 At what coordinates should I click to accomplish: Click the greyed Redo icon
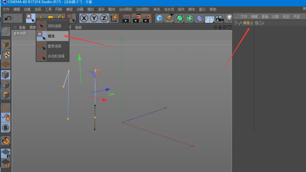[x=18, y=18]
